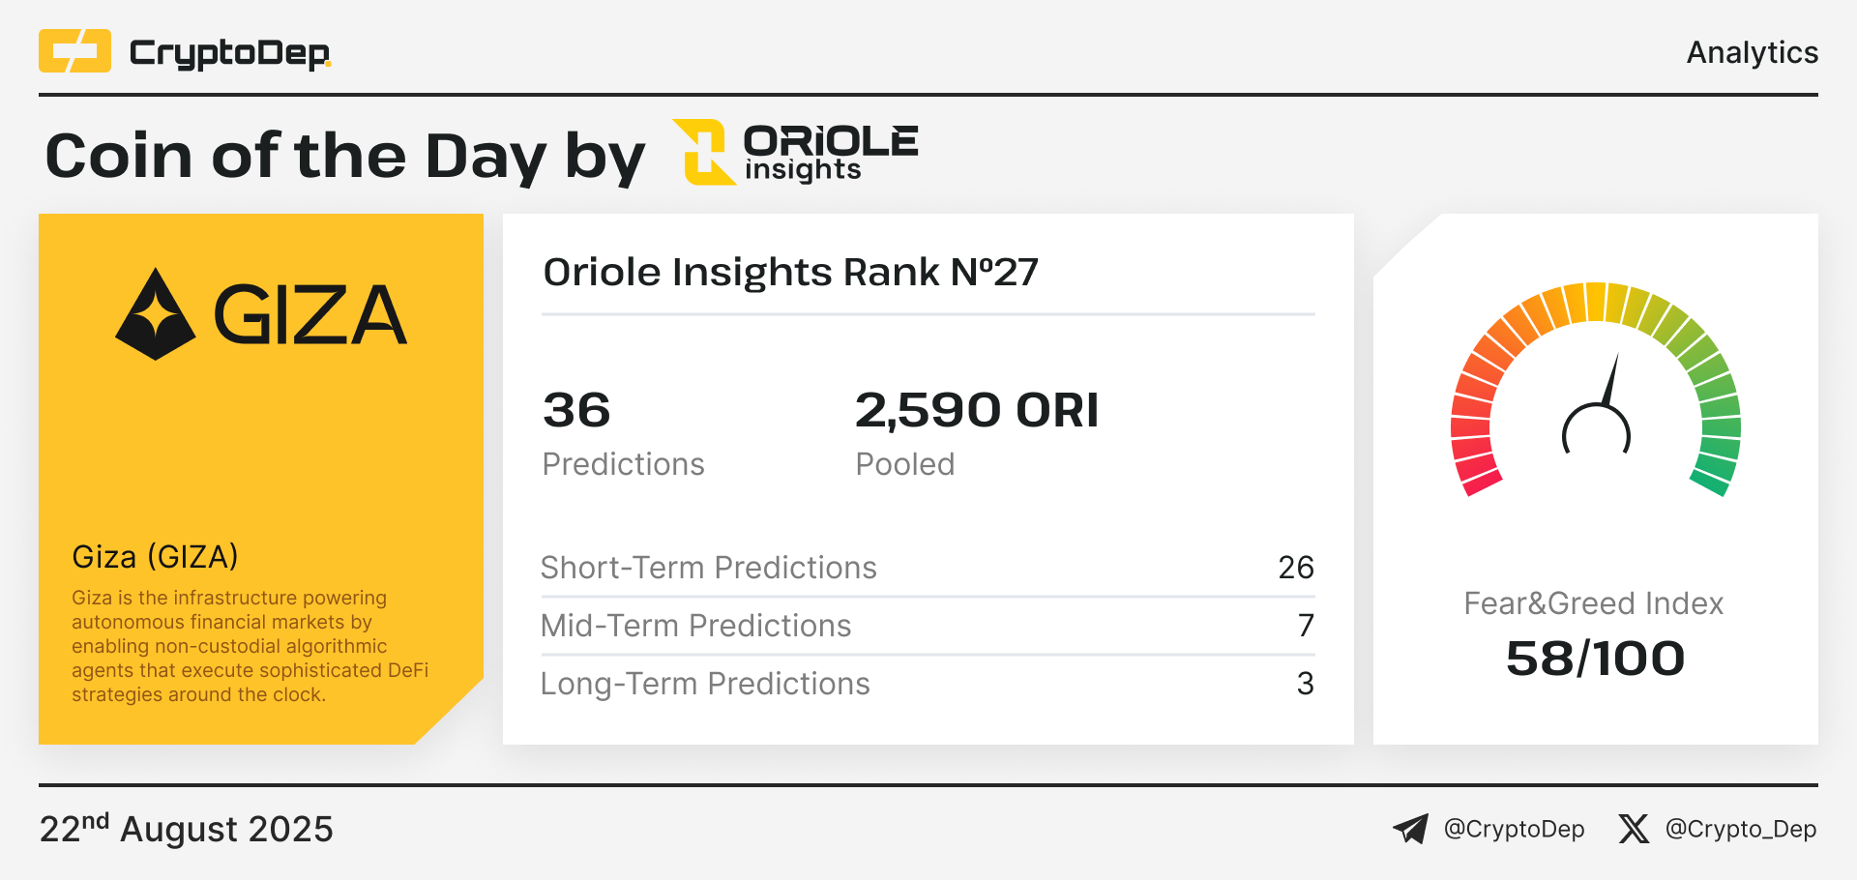
Task: Open the @CryptoDep Telegram handle
Action: tap(1514, 830)
